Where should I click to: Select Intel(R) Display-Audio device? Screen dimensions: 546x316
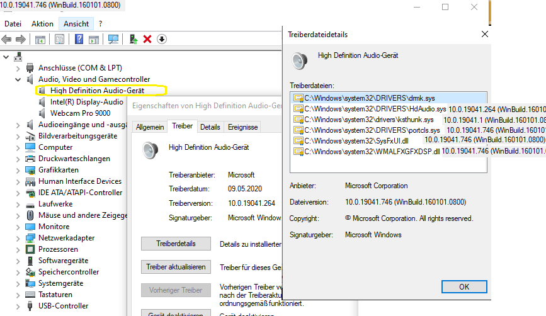(x=87, y=102)
